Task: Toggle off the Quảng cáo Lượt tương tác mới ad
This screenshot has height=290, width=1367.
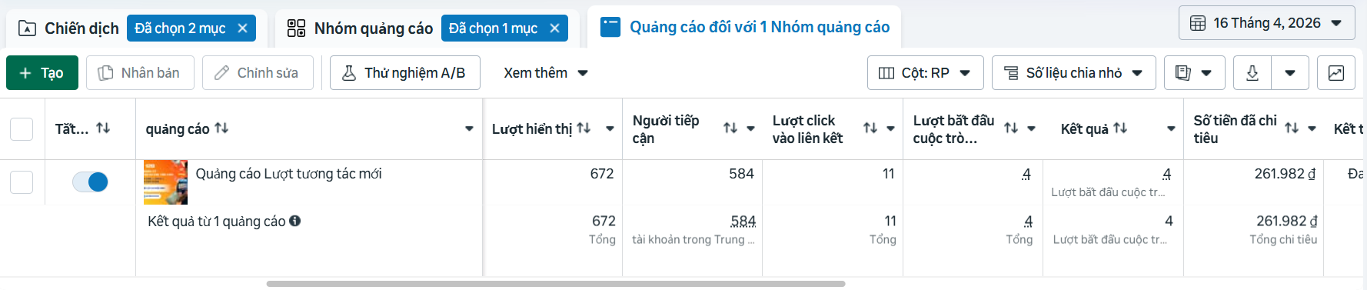Action: pyautogui.click(x=90, y=182)
